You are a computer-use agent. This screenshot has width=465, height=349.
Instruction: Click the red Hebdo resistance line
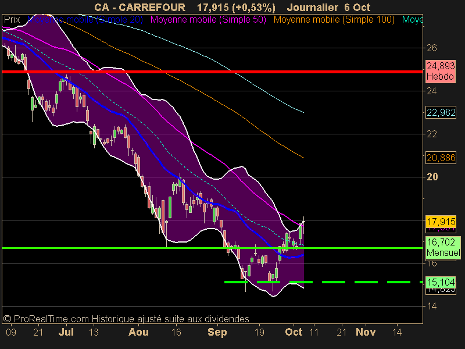212,72
